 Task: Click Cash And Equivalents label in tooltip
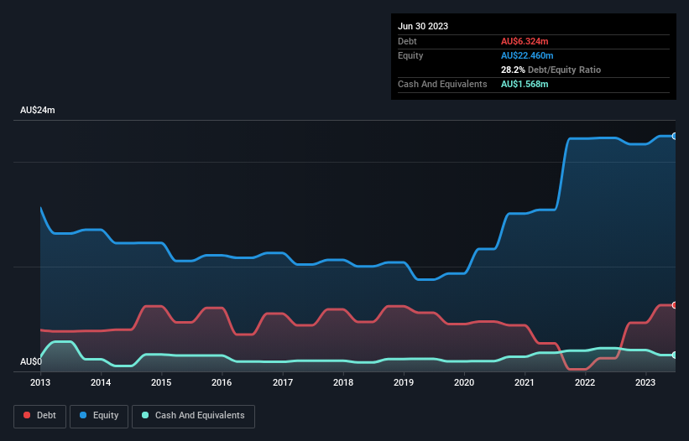point(442,84)
